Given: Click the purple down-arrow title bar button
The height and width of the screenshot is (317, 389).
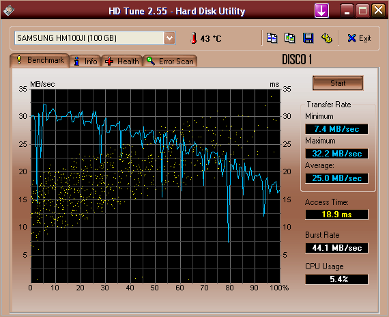Looking at the screenshot, I should (321, 11).
